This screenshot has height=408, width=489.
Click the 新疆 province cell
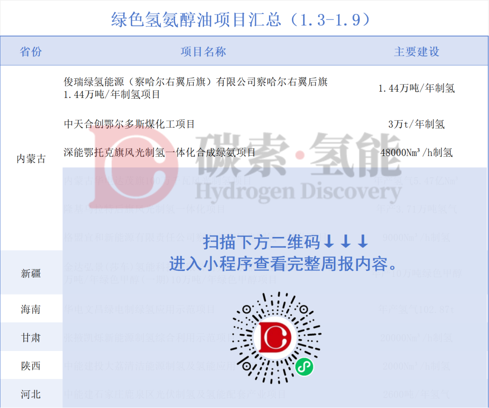[31, 273]
